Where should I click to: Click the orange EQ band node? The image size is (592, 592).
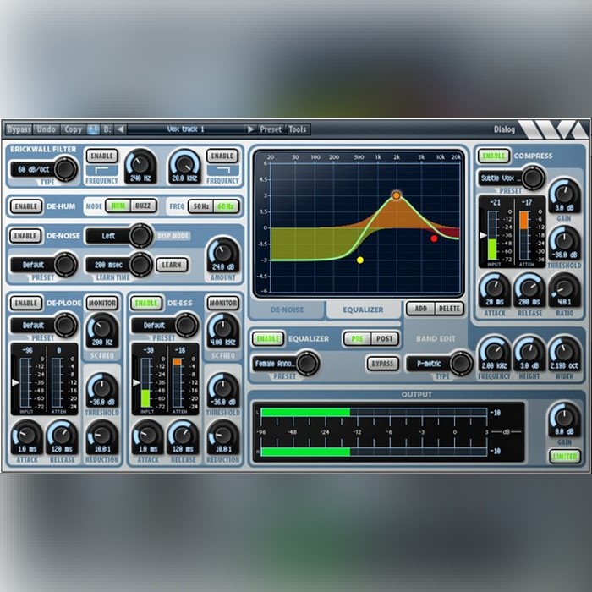click(396, 195)
